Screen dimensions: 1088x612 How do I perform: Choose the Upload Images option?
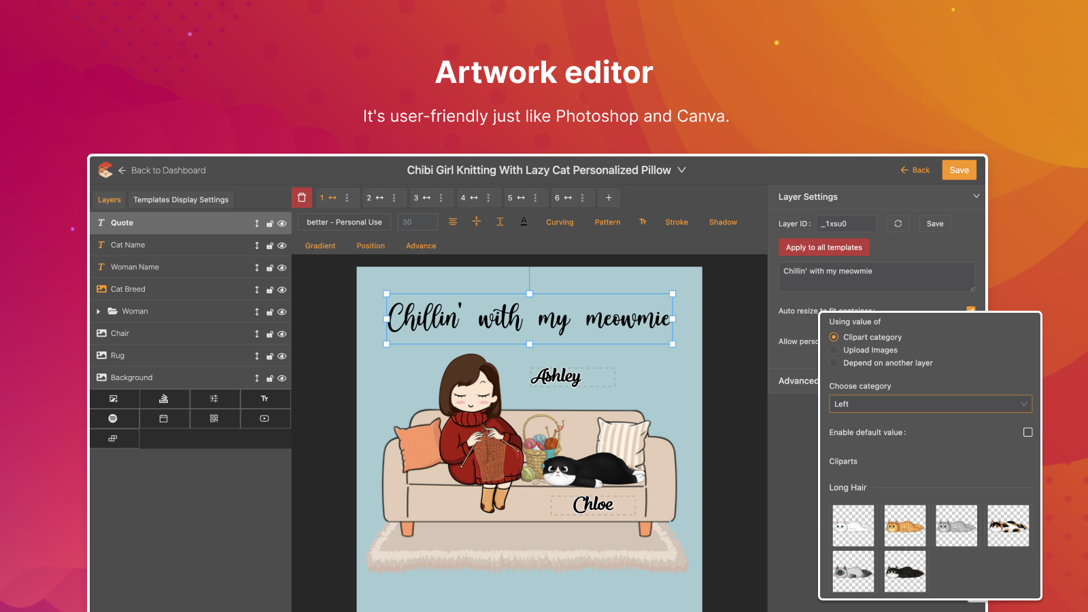[834, 350]
